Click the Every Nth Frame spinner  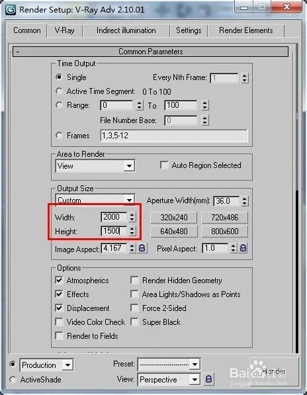tap(244, 78)
